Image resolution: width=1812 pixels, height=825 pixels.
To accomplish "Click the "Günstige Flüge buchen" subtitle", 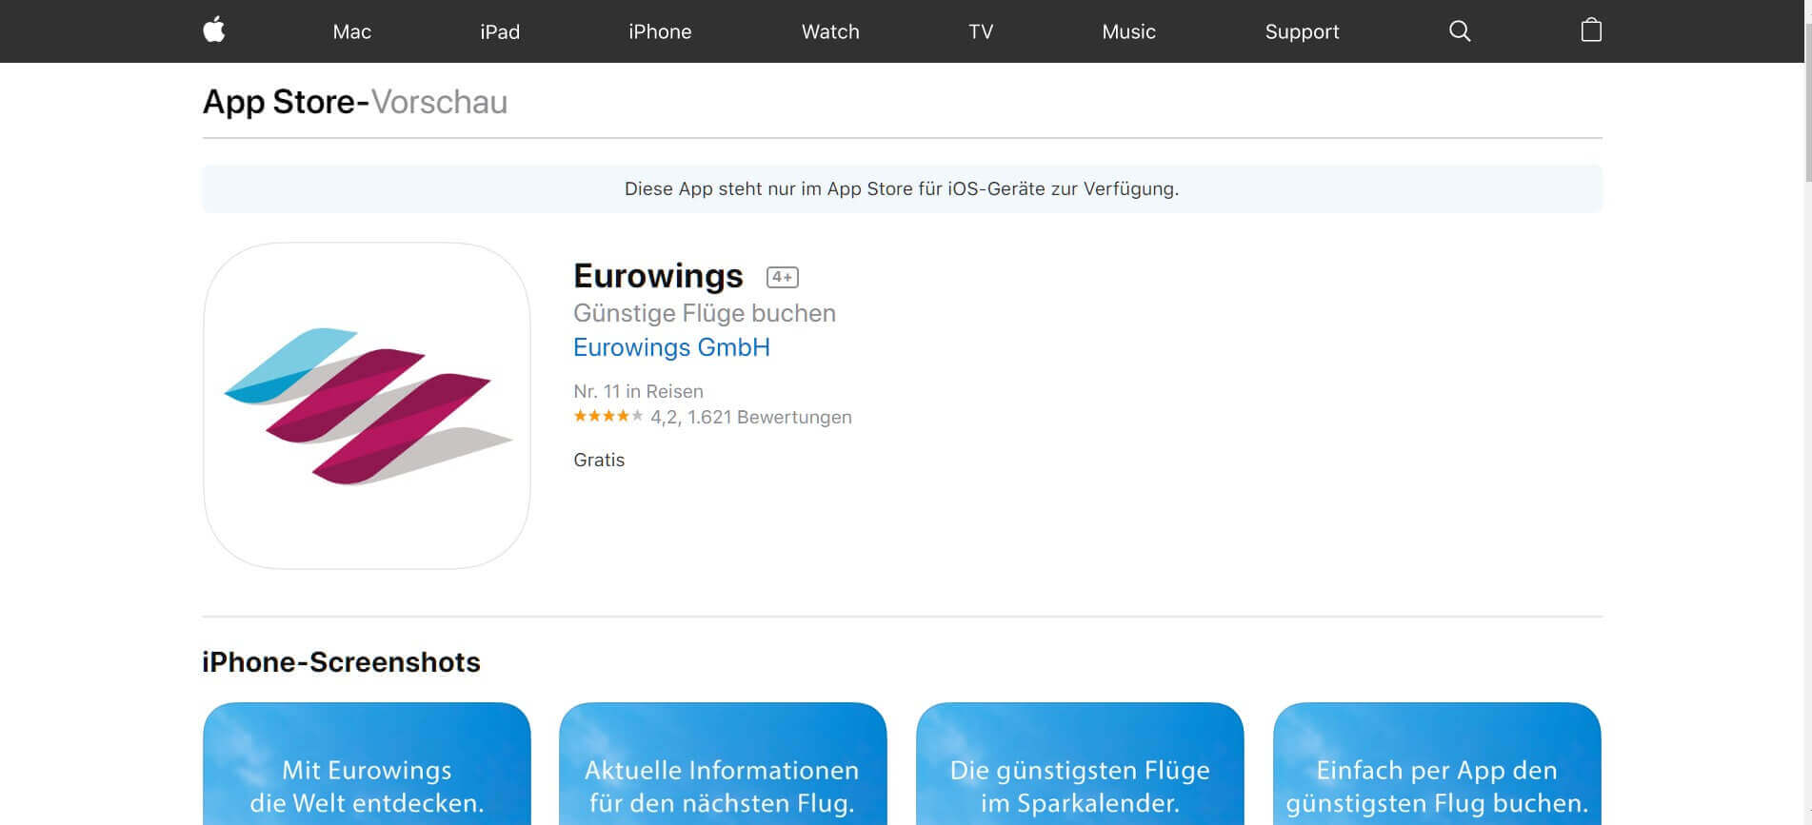I will coord(705,313).
